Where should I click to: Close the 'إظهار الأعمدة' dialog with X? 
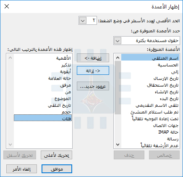pyautogui.click(x=7, y=6)
